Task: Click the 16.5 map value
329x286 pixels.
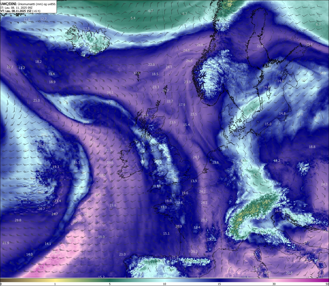Action: coord(77,162)
